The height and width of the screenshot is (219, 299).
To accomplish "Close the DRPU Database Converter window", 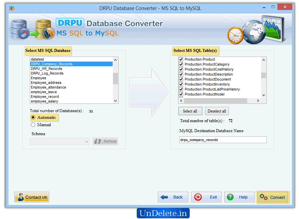I will pyautogui.click(x=285, y=7).
